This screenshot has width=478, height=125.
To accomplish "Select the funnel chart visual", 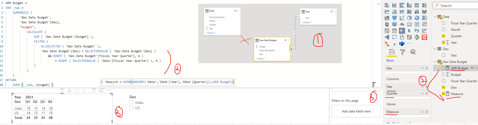I will tap(394, 18).
